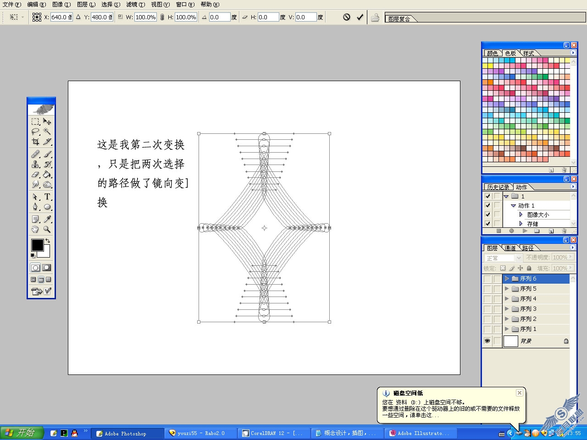
Task: Switch to the 路径 tab
Action: [528, 248]
